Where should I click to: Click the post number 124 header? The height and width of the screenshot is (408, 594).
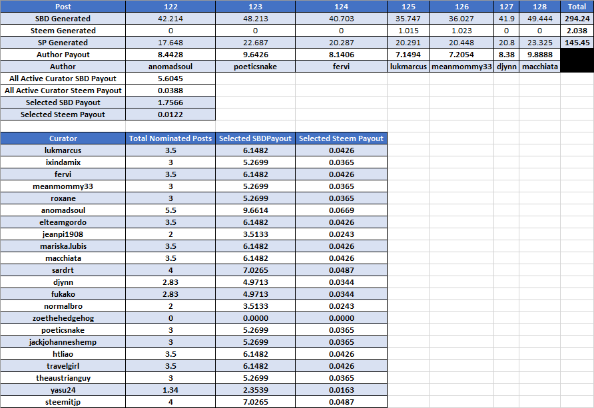tap(342, 7)
